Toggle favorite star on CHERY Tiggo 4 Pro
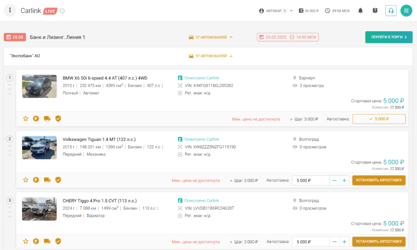Image resolution: width=417 pixels, height=250 pixels. click(x=25, y=241)
